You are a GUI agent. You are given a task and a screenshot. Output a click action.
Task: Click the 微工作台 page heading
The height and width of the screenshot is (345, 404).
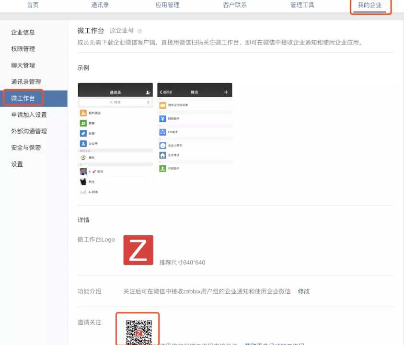[x=91, y=31]
